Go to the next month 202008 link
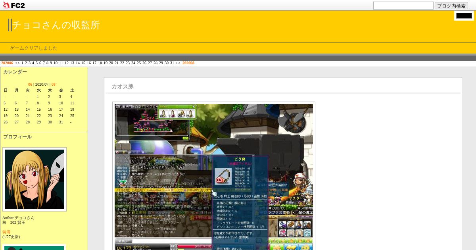The image size is (476, 250). (x=188, y=63)
